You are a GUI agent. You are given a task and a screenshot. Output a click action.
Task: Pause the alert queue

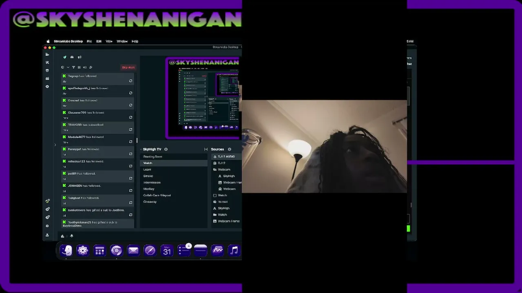coord(79,68)
